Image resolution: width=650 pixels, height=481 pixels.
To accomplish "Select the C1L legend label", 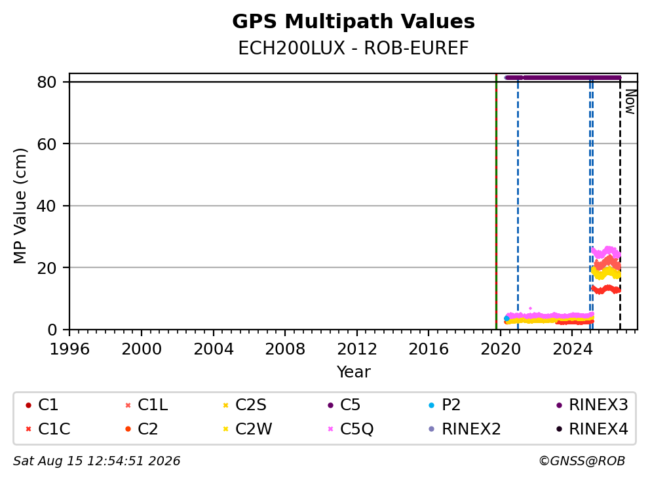I will click(x=153, y=405).
